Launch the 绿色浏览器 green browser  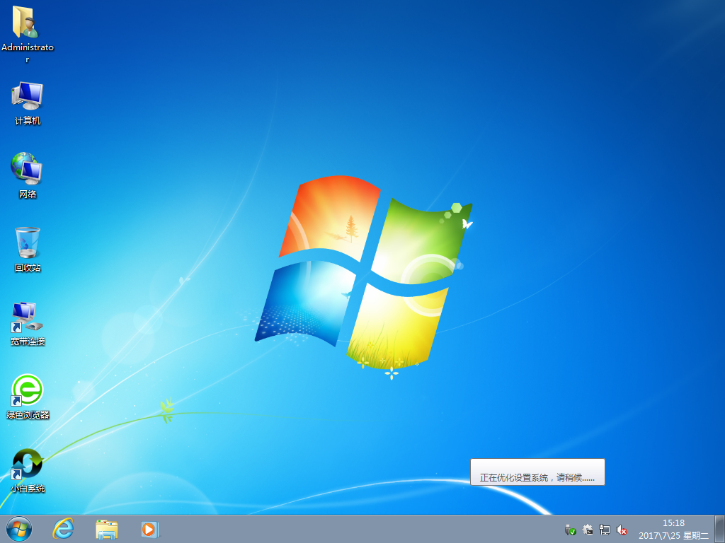tap(26, 393)
